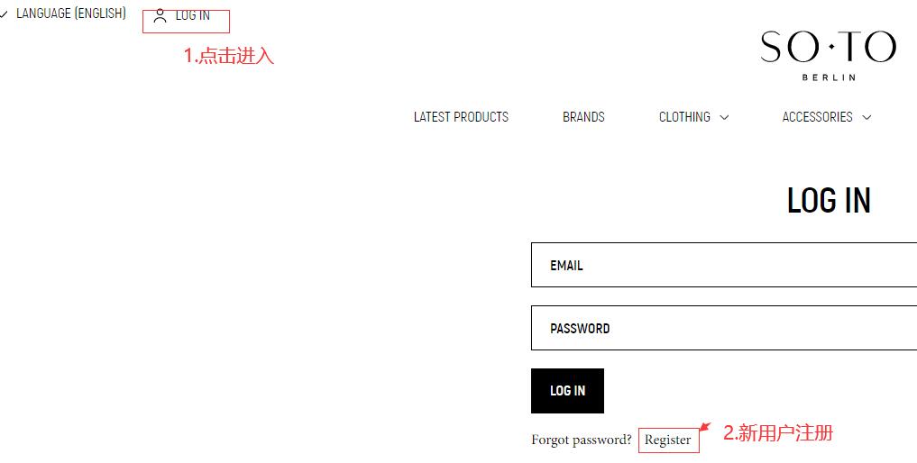Screen dimensions: 917x463
Task: Click the black LOG IN submit button
Action: tap(567, 391)
